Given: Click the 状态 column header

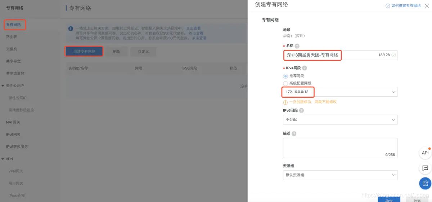Looking at the screenshot, I should coord(233,68).
